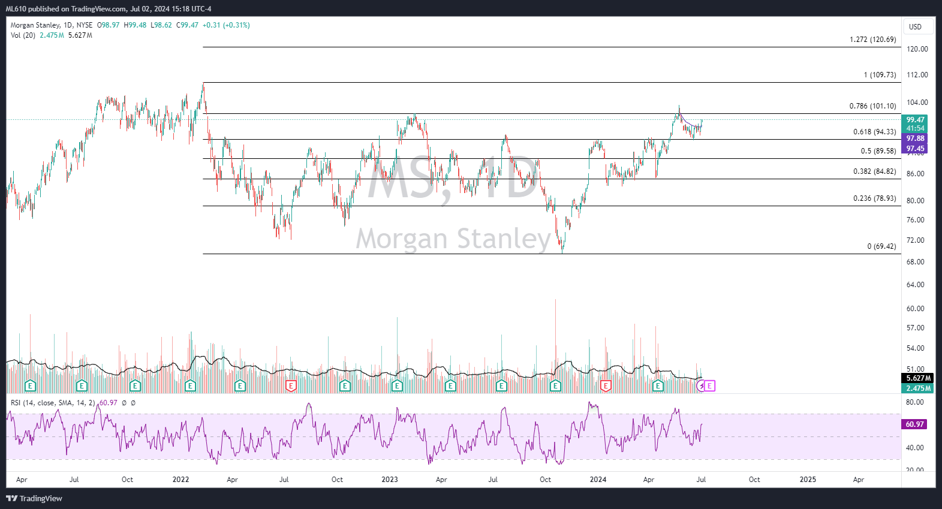Click the Vol (20) indicator legend

click(23, 35)
